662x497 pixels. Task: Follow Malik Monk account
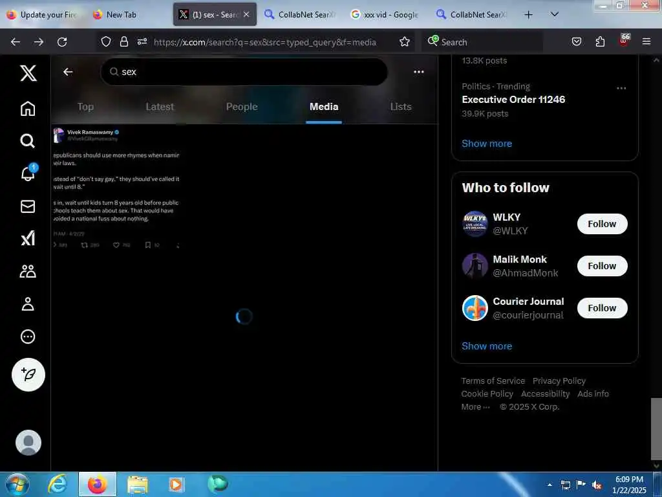602,266
